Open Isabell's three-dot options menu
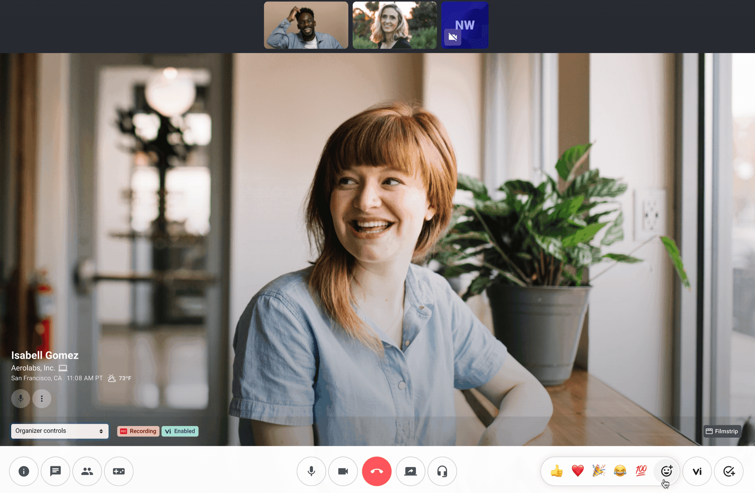 click(x=42, y=398)
